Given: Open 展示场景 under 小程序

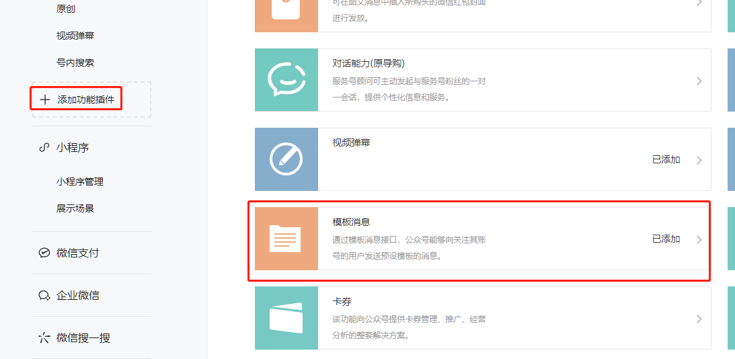Looking at the screenshot, I should click(x=75, y=208).
